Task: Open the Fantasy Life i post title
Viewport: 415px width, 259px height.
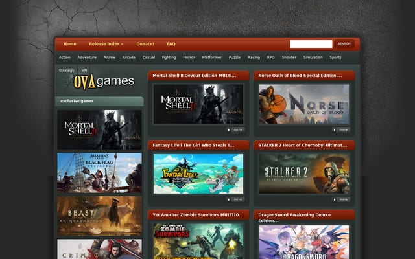Action: click(193, 145)
